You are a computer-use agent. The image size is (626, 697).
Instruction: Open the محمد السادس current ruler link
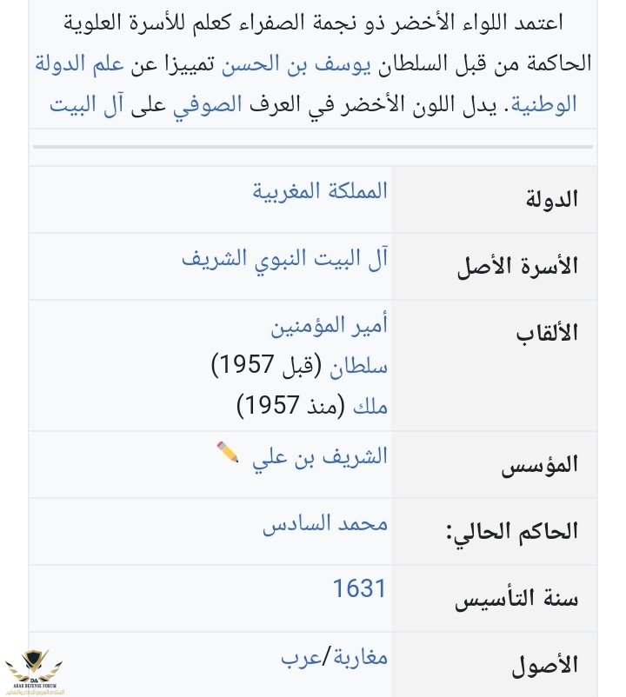coord(325,524)
